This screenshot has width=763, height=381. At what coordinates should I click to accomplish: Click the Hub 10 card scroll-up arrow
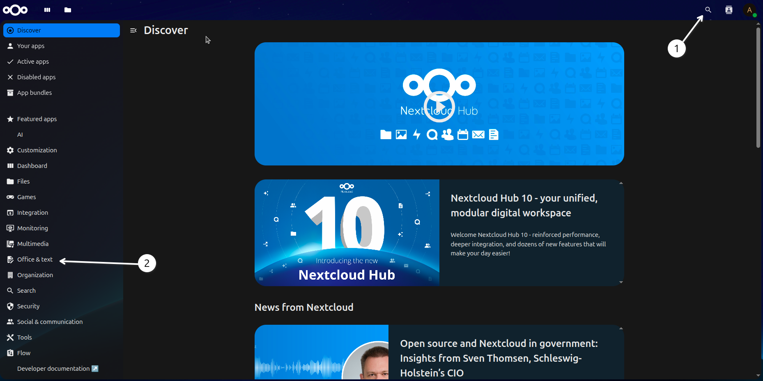[621, 183]
